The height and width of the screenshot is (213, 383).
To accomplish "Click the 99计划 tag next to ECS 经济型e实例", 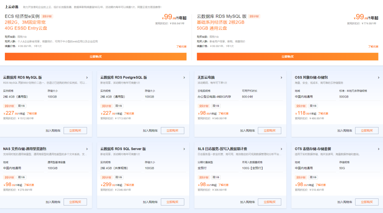I will tap(47, 16).
